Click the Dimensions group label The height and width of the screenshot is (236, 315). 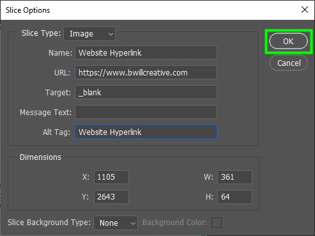coord(40,157)
